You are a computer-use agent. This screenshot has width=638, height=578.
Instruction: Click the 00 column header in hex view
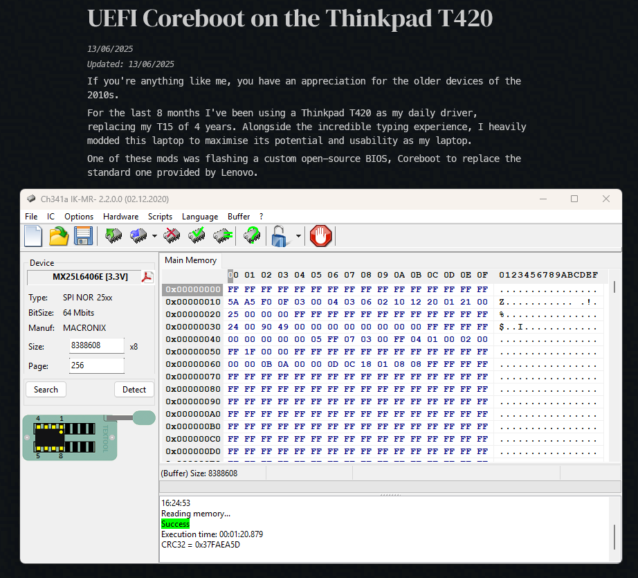coord(233,276)
